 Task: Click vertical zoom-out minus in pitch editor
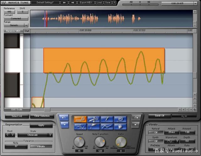pos(195,102)
